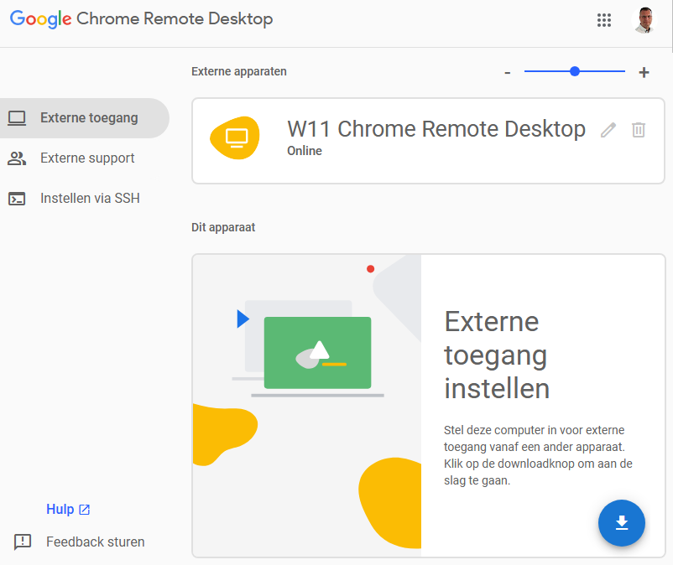Connect to W11 Chrome Remote Desktop

coord(428,141)
